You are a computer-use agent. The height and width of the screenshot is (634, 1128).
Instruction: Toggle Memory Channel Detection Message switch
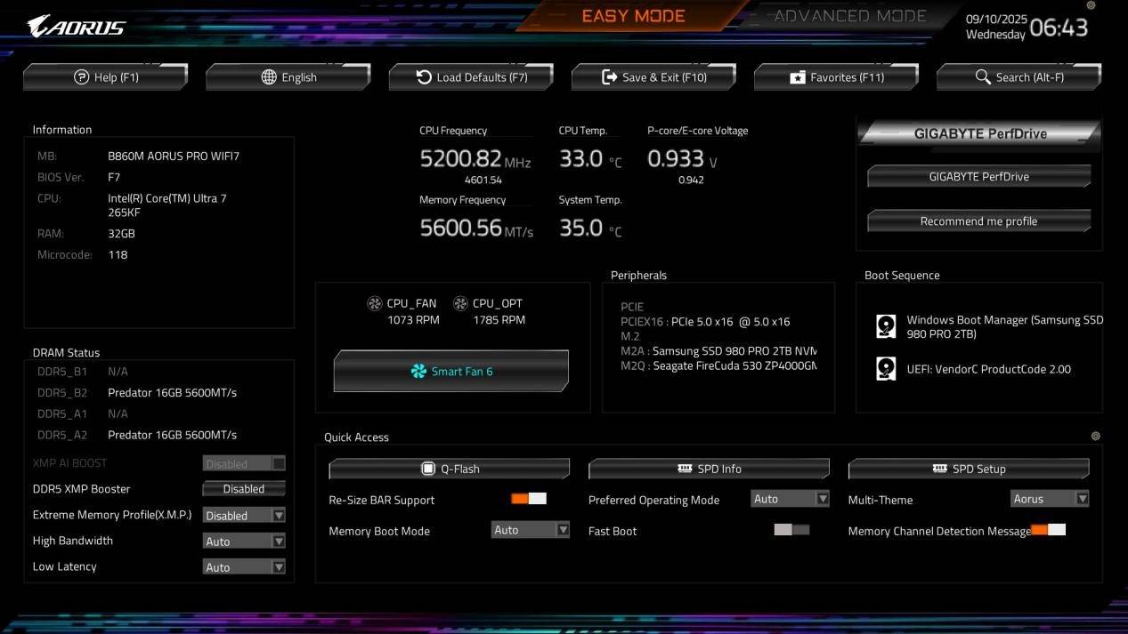(1048, 530)
